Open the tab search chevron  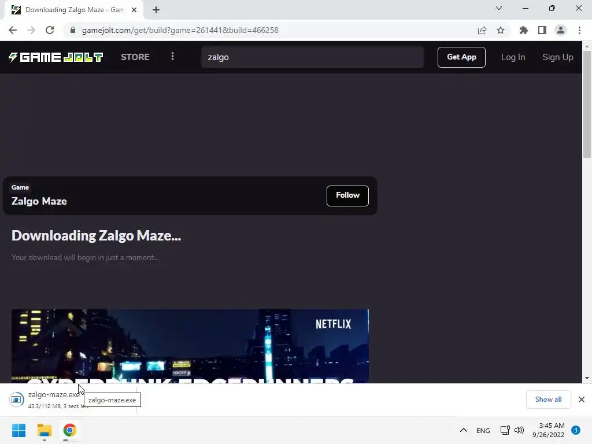[x=499, y=8]
